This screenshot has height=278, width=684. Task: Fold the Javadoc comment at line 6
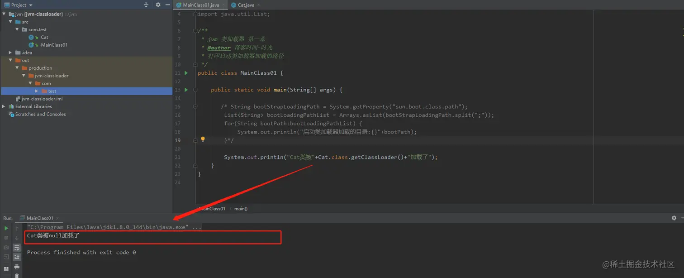(195, 31)
